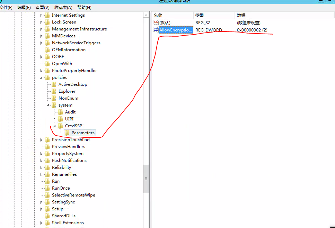
Task: Click the Lock Screen folder icon
Action: pos(47,22)
